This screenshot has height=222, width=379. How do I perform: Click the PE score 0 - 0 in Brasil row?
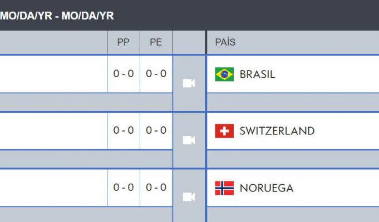coord(156,73)
